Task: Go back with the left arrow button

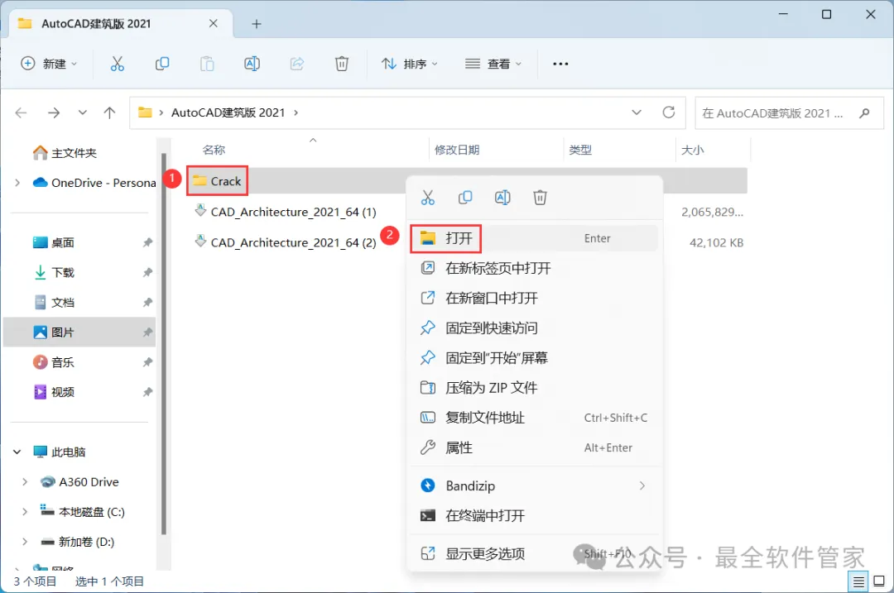Action: click(21, 112)
